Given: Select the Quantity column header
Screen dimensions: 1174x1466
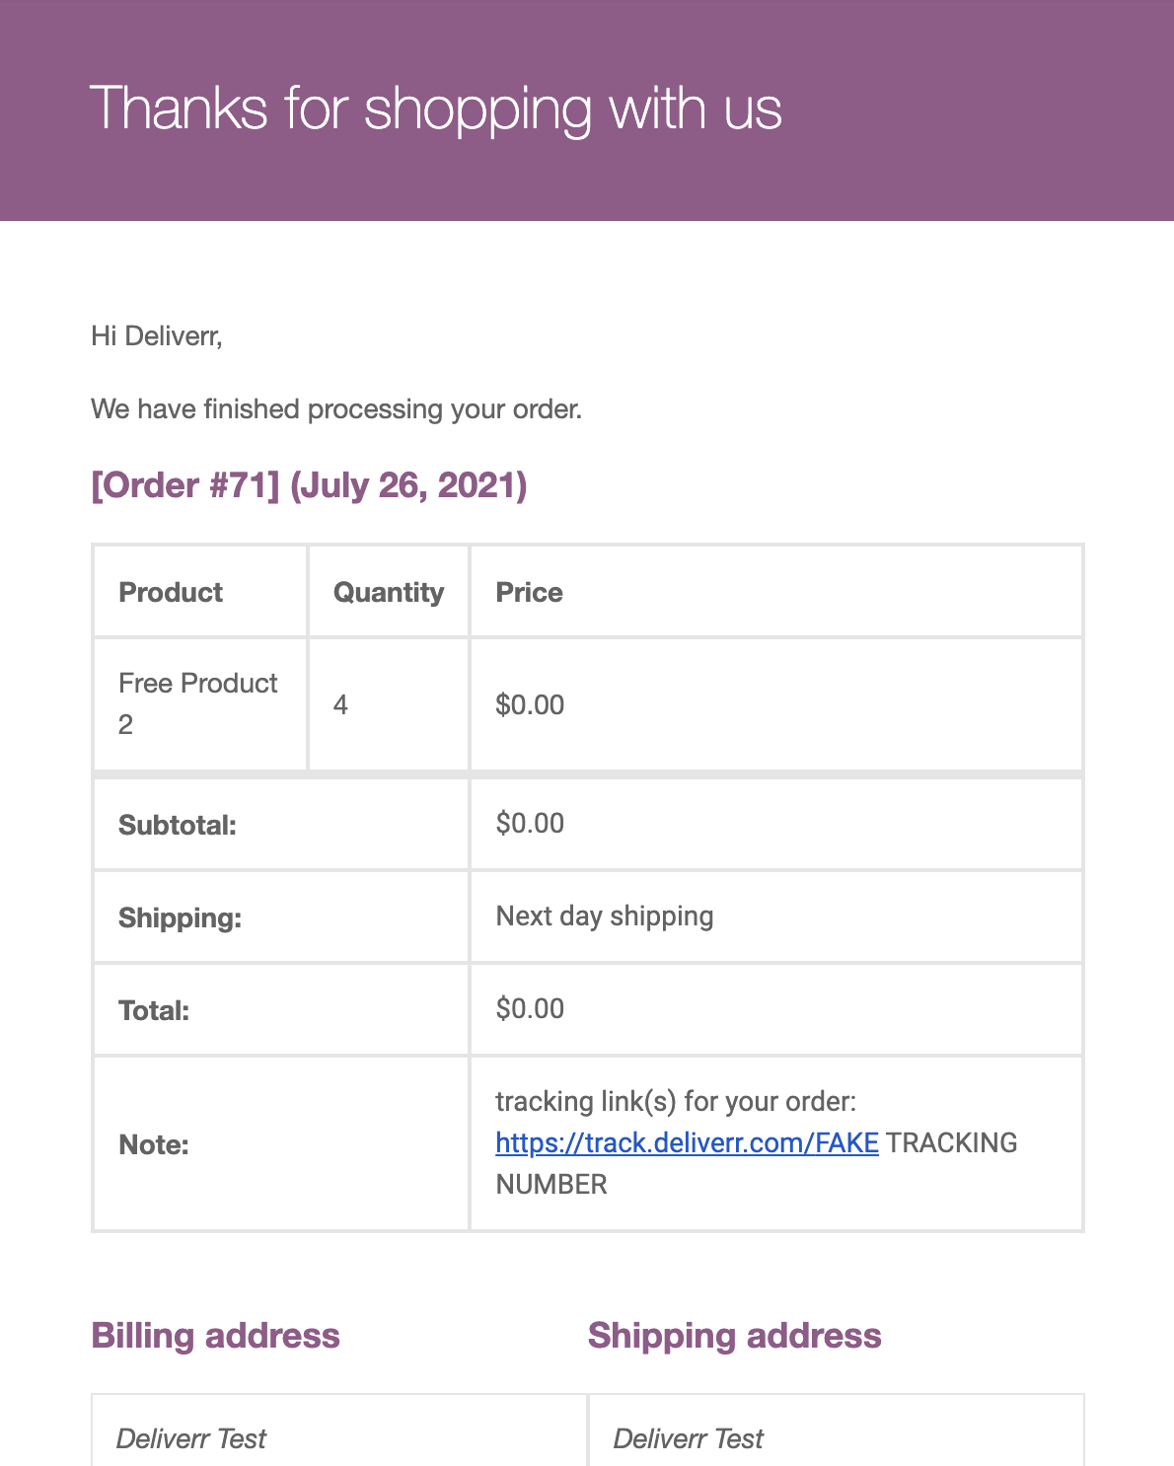Looking at the screenshot, I should 389,592.
